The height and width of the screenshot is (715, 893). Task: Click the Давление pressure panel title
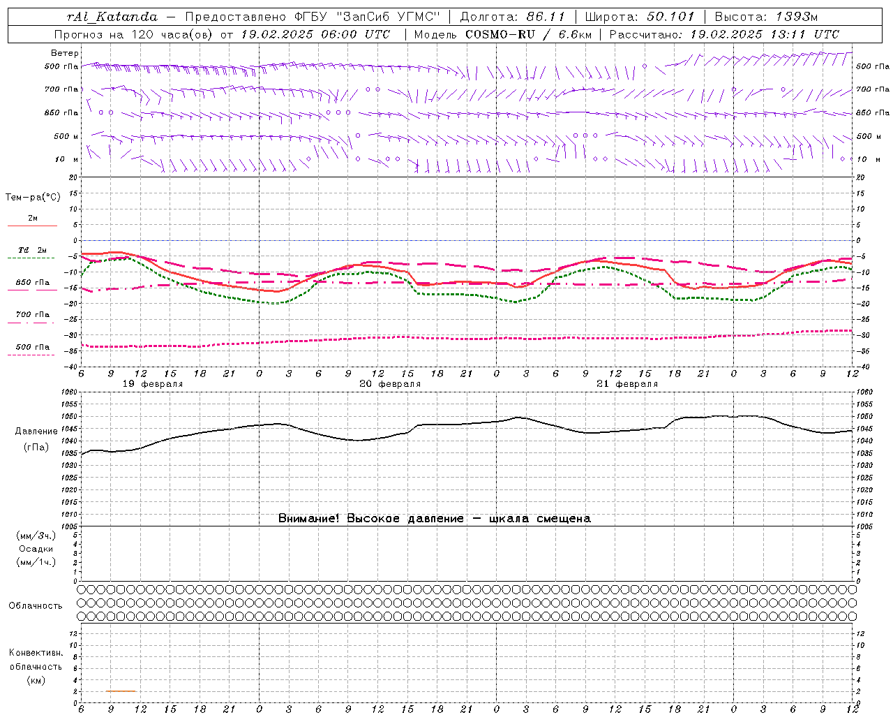pos(36,432)
